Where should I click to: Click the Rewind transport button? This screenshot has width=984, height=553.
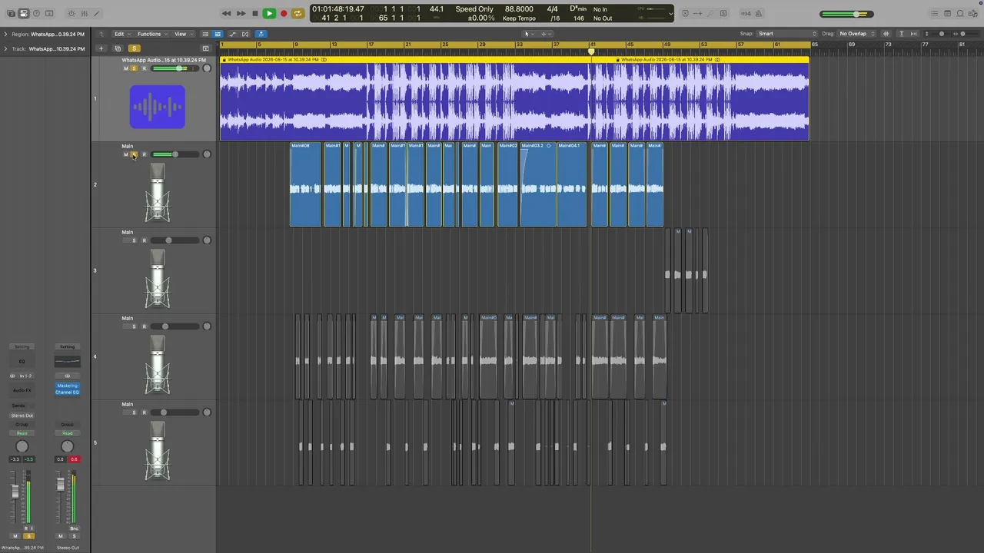(226, 13)
